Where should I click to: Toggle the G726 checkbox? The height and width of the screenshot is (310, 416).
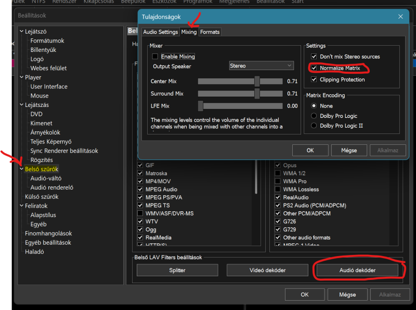click(x=278, y=221)
